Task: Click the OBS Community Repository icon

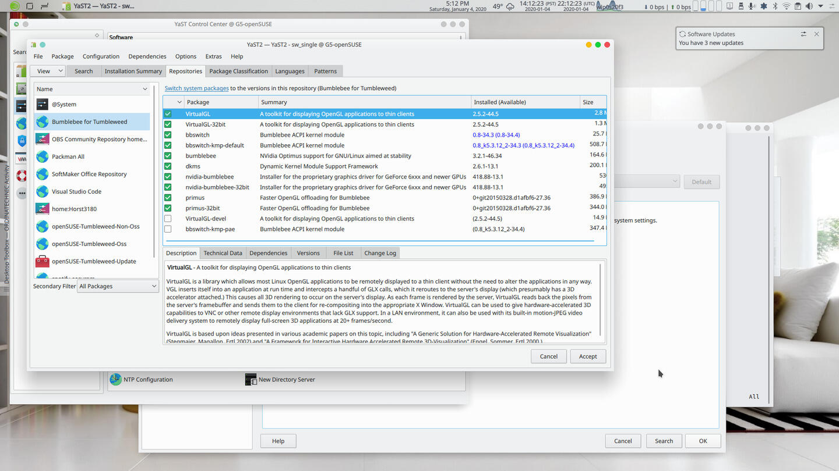Action: tap(42, 139)
